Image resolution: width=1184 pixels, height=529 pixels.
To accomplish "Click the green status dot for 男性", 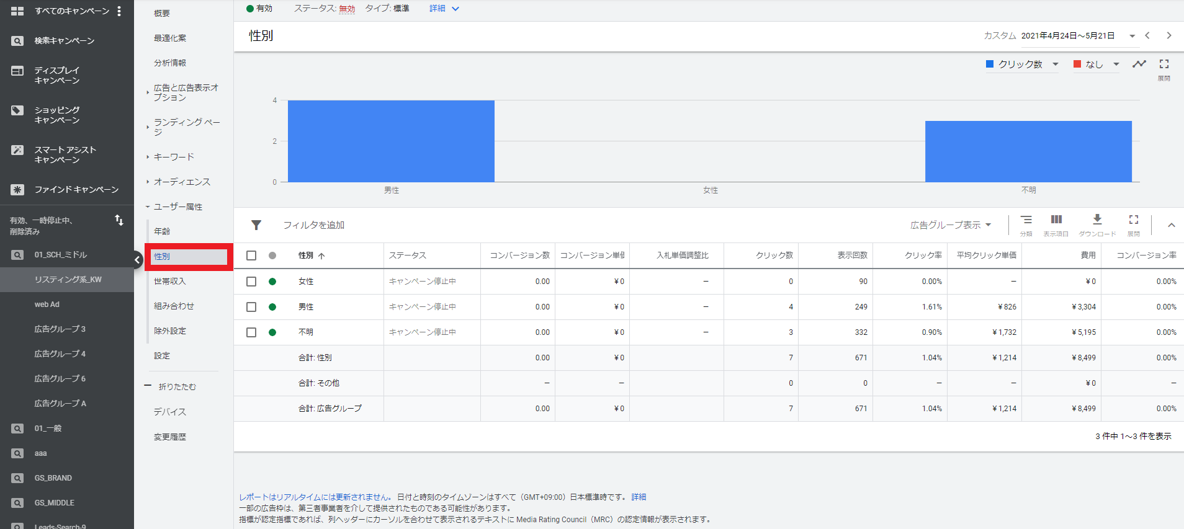I will pos(272,307).
